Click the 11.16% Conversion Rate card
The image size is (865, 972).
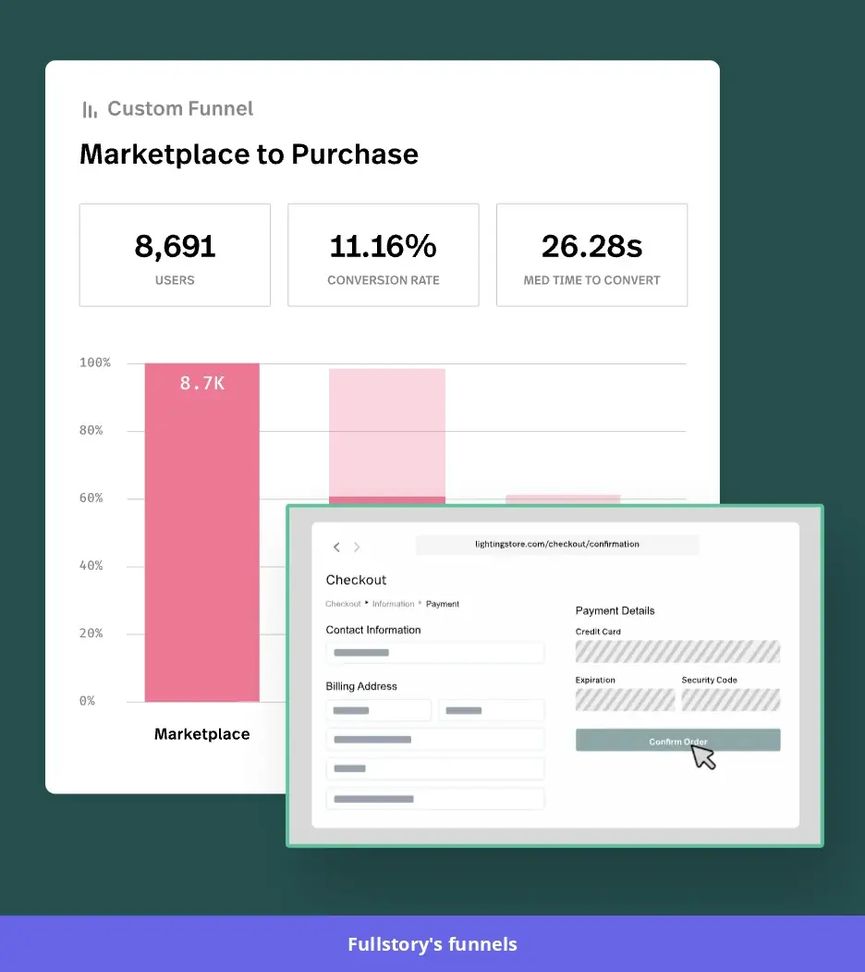point(384,254)
